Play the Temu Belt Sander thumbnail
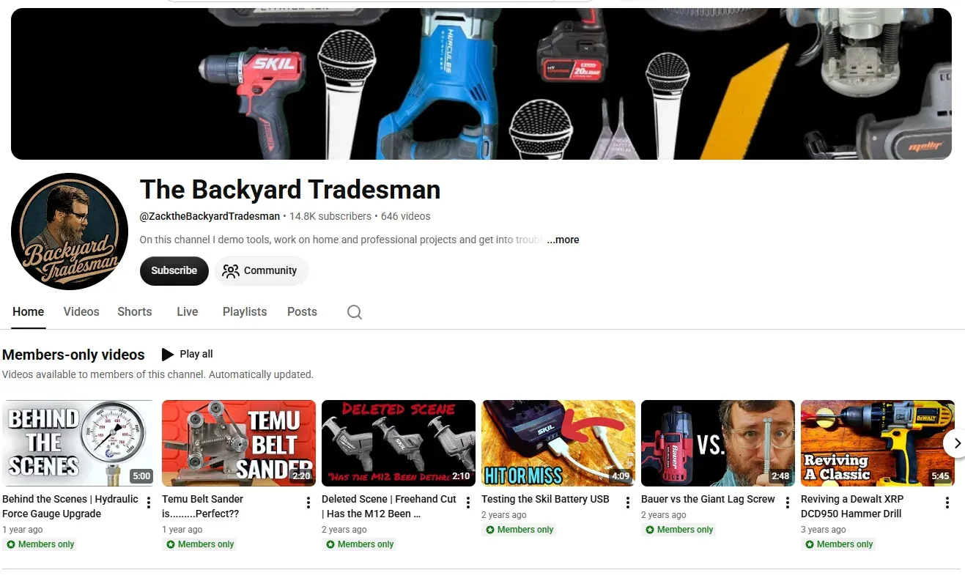965x581 pixels. (x=239, y=443)
